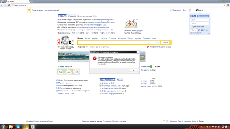
Task: Open the Музыка tab above search
Action: tap(138, 38)
